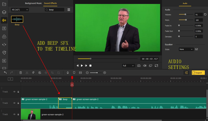Switch to Sound Effects tab

[x=50, y=3]
